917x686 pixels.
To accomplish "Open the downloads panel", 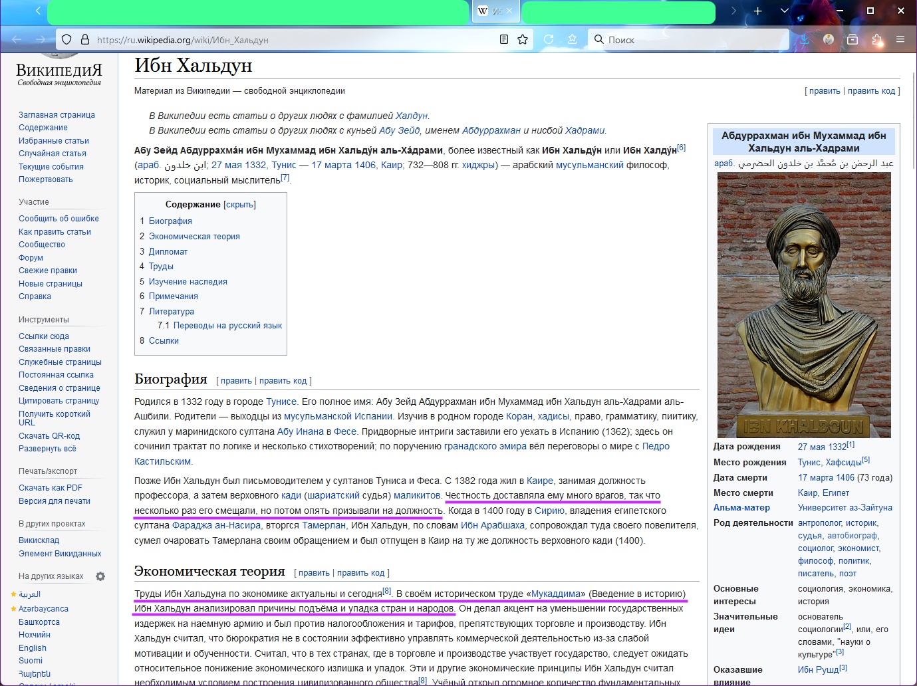I will [x=805, y=40].
